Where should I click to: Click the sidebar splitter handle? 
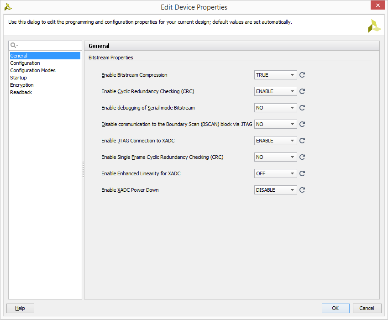(x=83, y=169)
